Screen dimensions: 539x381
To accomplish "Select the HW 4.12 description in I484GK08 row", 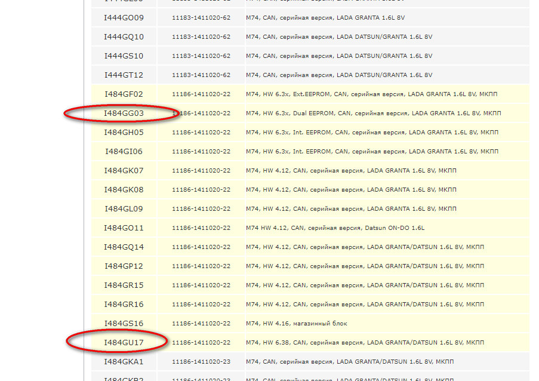I will 351,190.
